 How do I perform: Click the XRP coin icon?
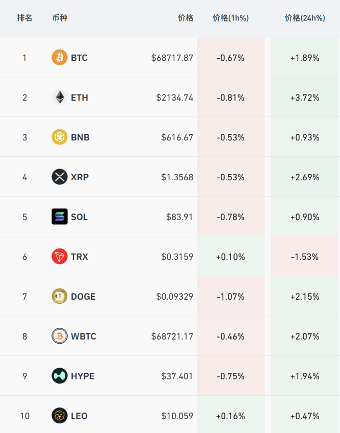pyautogui.click(x=60, y=177)
